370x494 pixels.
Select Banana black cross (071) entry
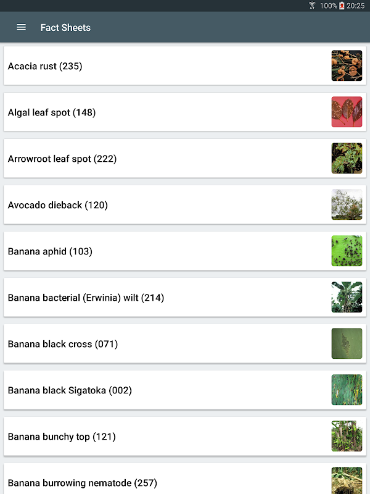(x=185, y=343)
